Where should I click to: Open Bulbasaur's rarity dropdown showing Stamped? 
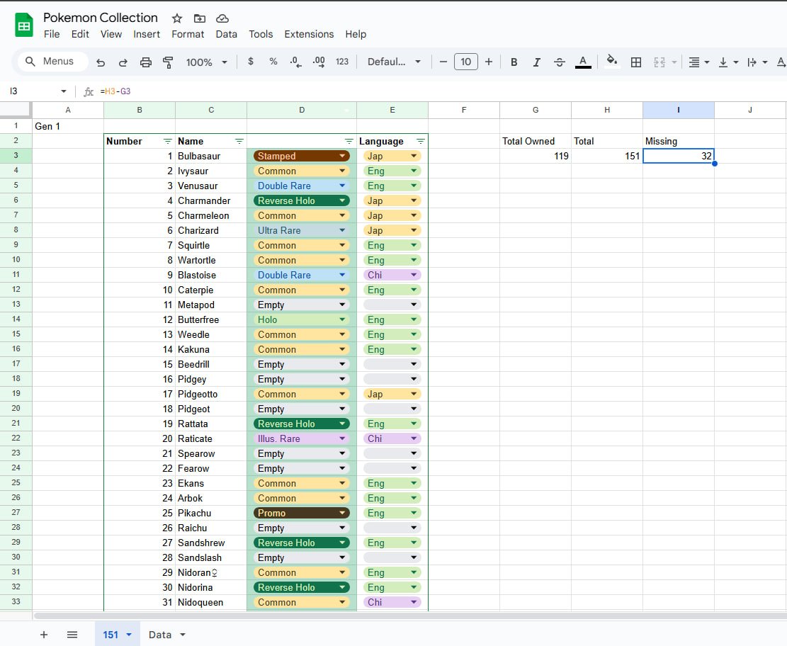341,156
